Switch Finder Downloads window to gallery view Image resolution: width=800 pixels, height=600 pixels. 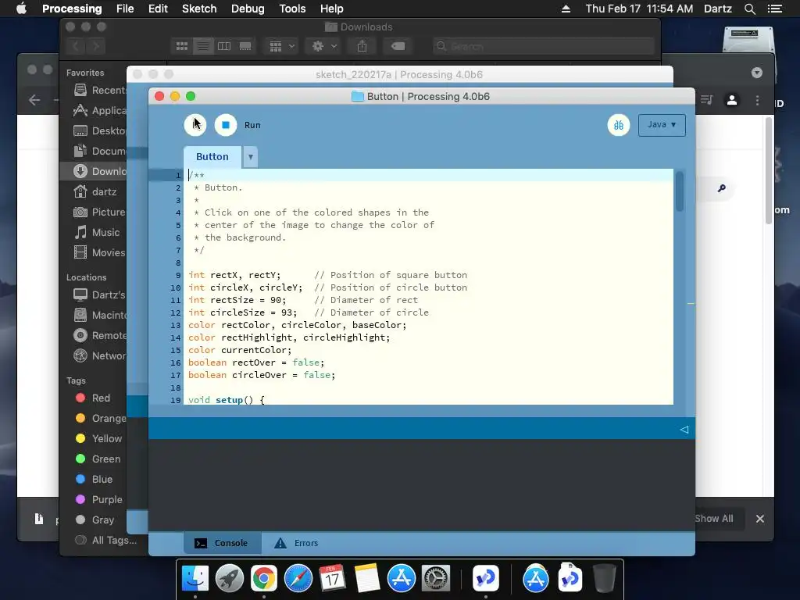(x=245, y=46)
